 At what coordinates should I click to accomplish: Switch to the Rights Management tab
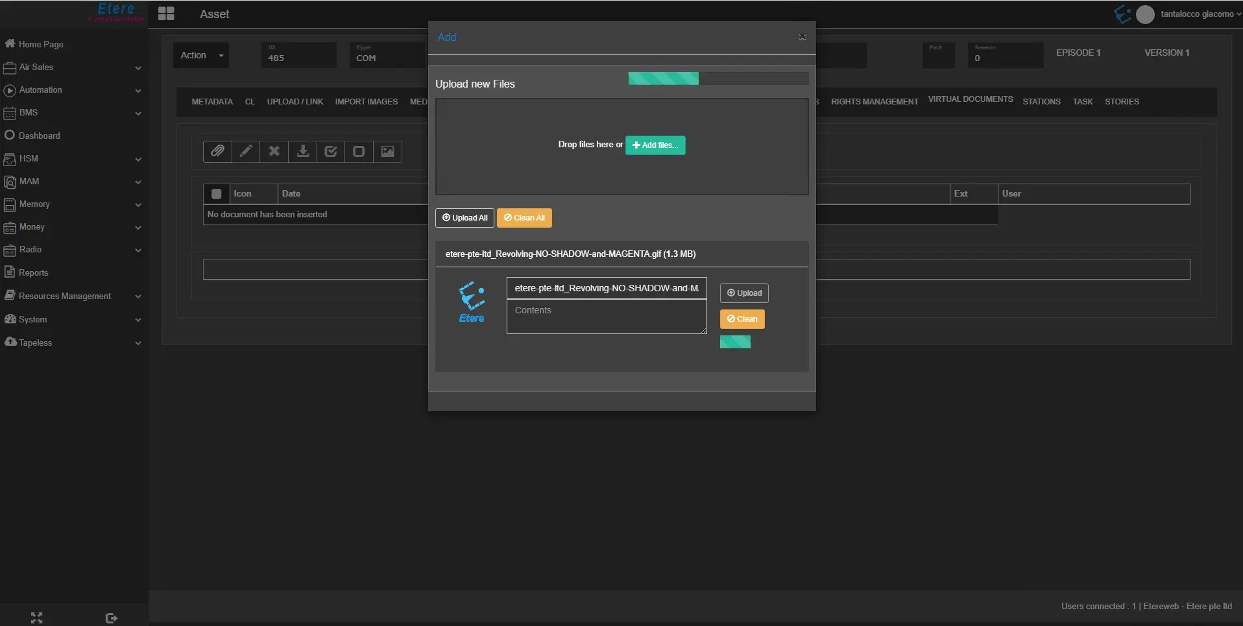(x=874, y=102)
